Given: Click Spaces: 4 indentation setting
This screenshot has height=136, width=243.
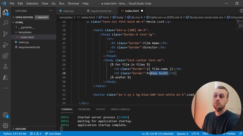Looking at the screenshot, I should [182, 134].
